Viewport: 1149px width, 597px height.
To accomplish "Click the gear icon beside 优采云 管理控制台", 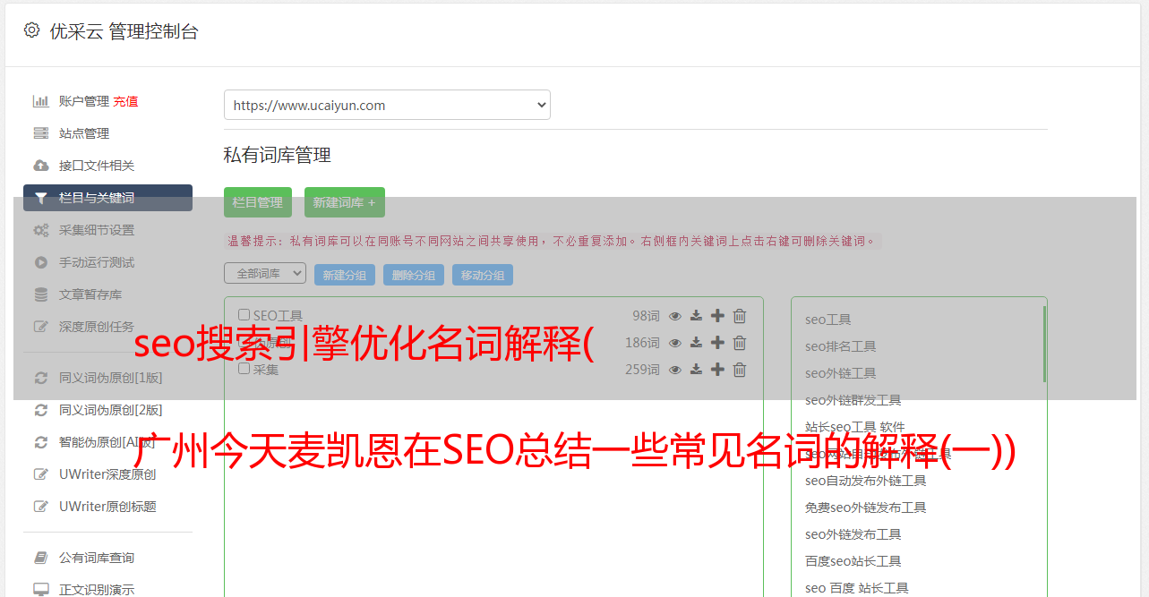I will click(32, 30).
